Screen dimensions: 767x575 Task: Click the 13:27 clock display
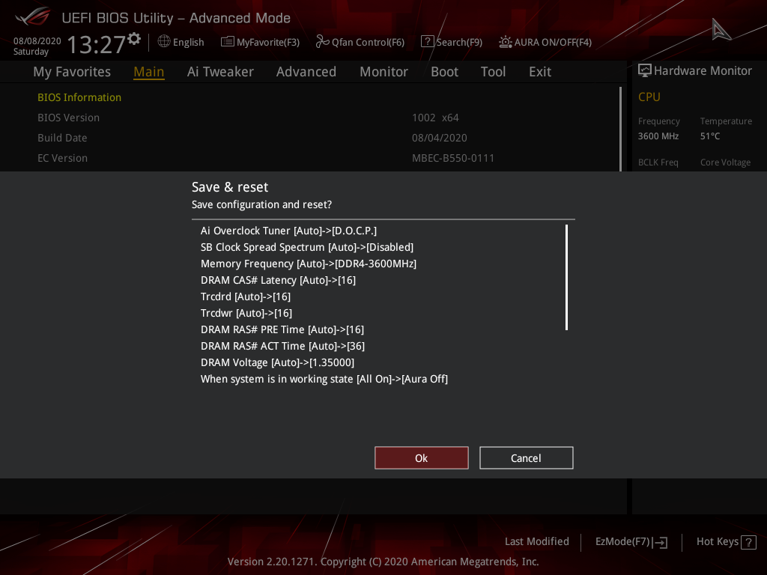(x=97, y=44)
